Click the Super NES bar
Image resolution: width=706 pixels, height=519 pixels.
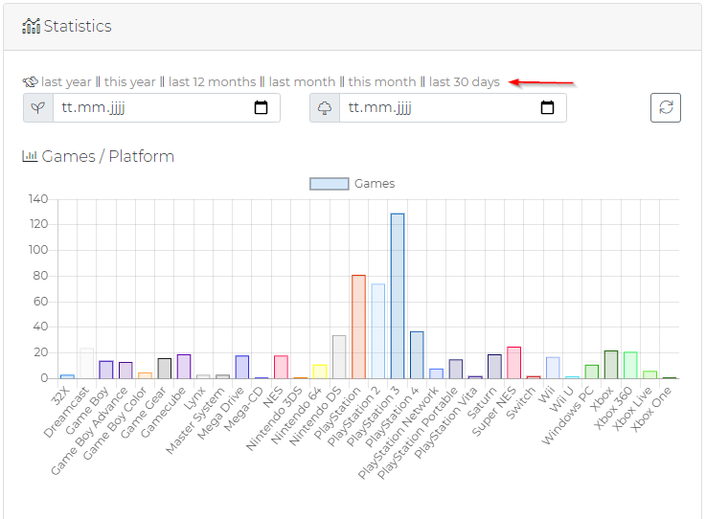(x=513, y=363)
